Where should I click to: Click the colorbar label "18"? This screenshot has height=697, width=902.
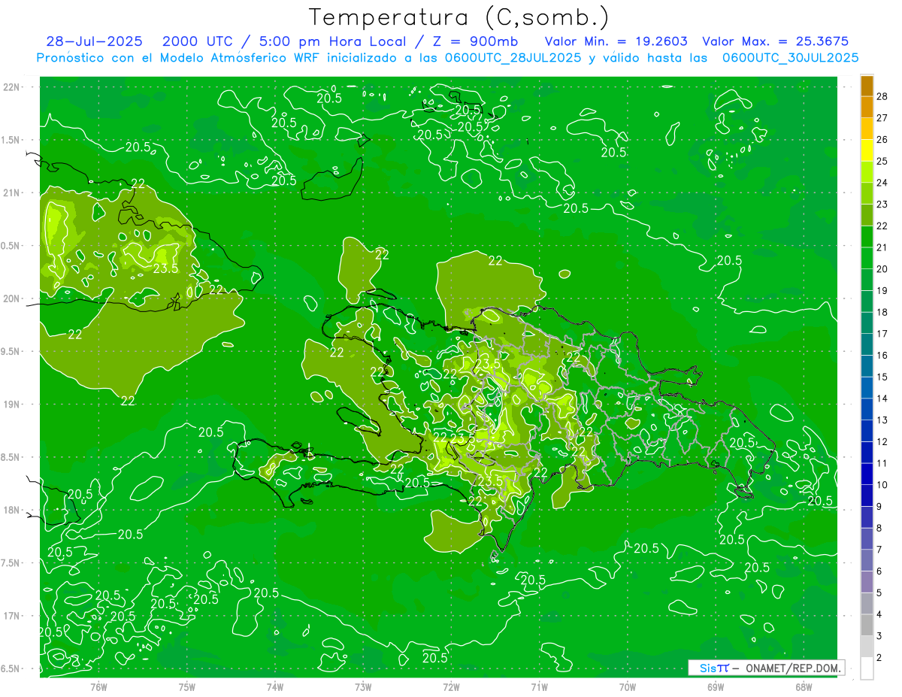point(882,312)
